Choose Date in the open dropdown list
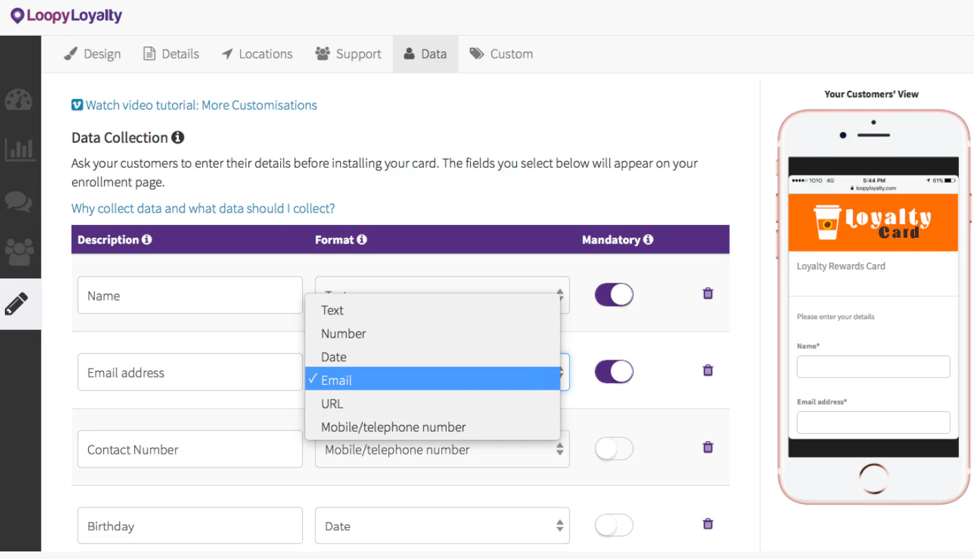 (x=432, y=357)
